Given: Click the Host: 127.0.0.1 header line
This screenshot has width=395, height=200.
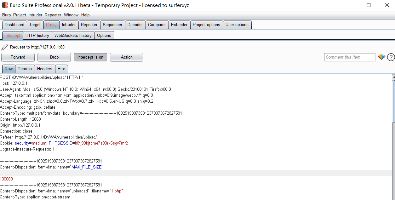Looking at the screenshot, I should tap(14, 83).
